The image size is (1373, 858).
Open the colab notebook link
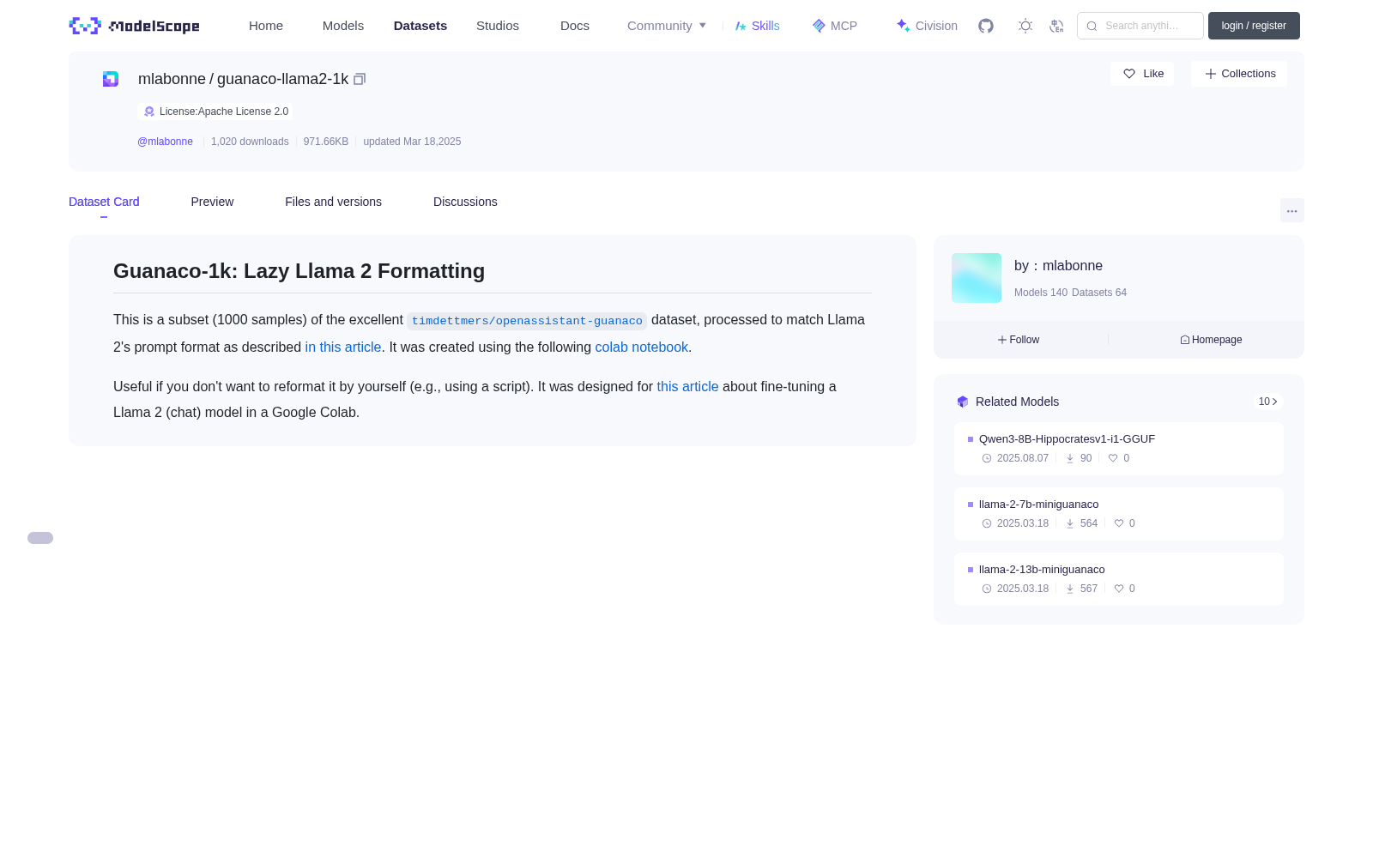[641, 347]
